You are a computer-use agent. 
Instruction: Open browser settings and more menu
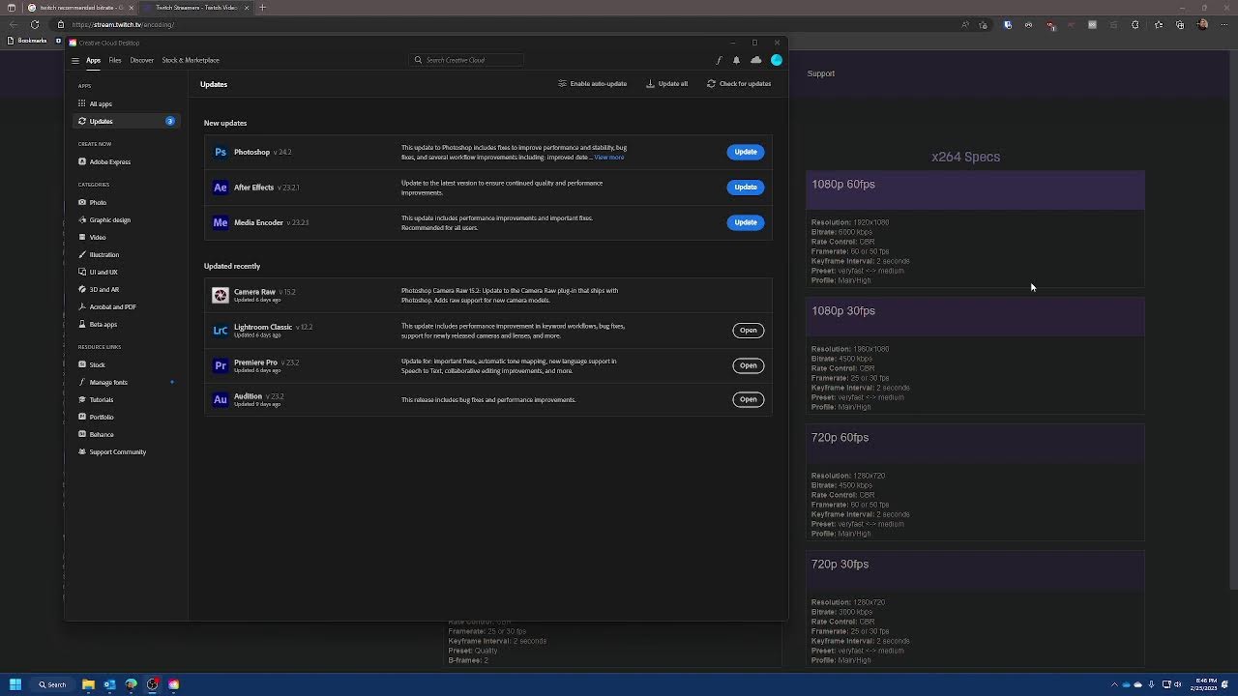coord(1223,25)
